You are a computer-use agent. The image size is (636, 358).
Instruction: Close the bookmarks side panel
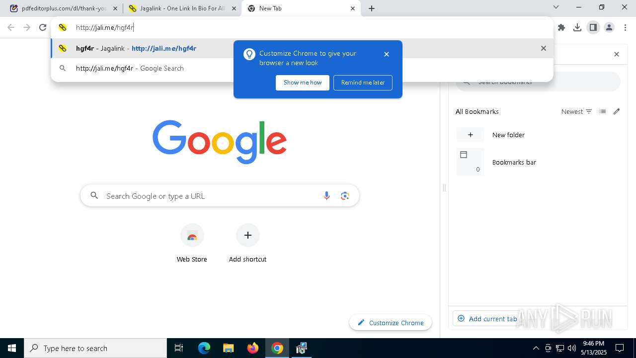(617, 54)
